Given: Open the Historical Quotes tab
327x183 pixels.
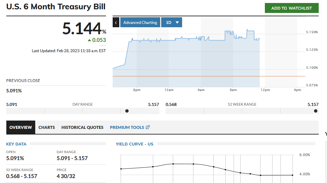Looking at the screenshot, I should coord(82,127).
